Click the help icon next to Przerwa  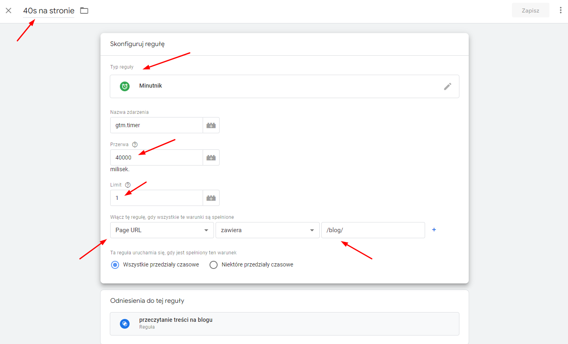coord(134,144)
